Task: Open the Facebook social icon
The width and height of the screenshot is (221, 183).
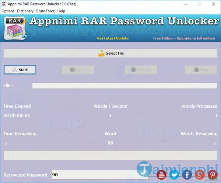Action: (x=187, y=175)
